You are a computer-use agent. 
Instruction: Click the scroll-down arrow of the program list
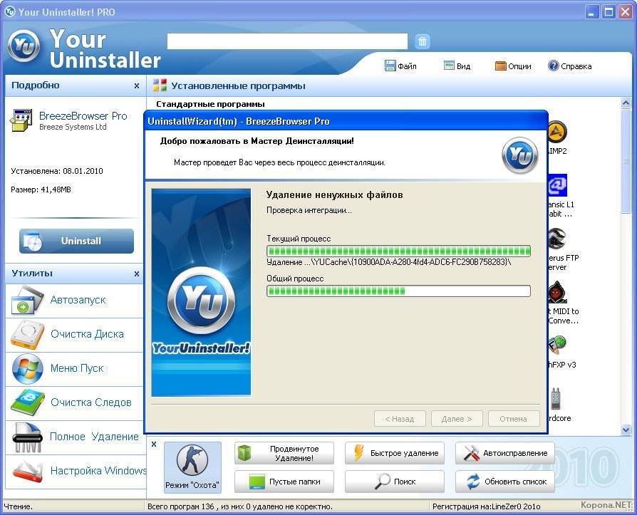pos(626,429)
